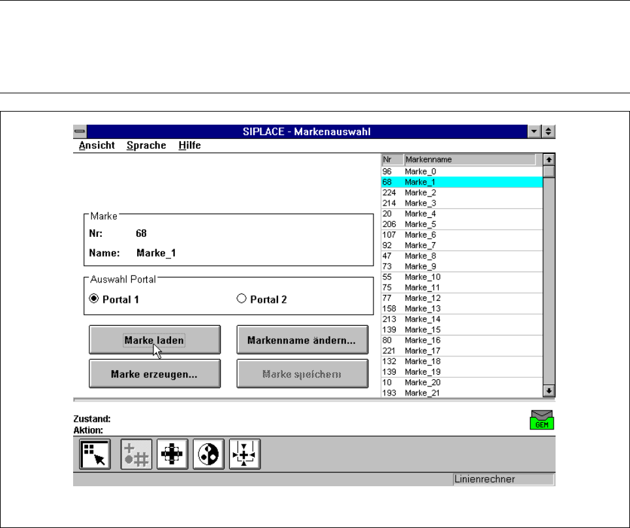The width and height of the screenshot is (630, 528).
Task: Select row Marke_12 in the list
Action: [x=462, y=298]
